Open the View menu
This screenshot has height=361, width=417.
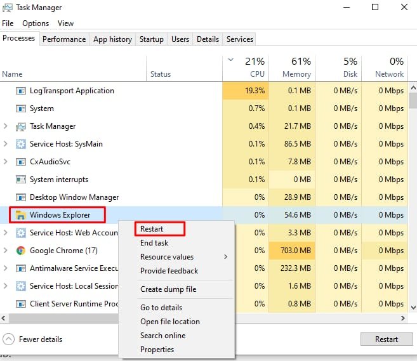pos(65,23)
